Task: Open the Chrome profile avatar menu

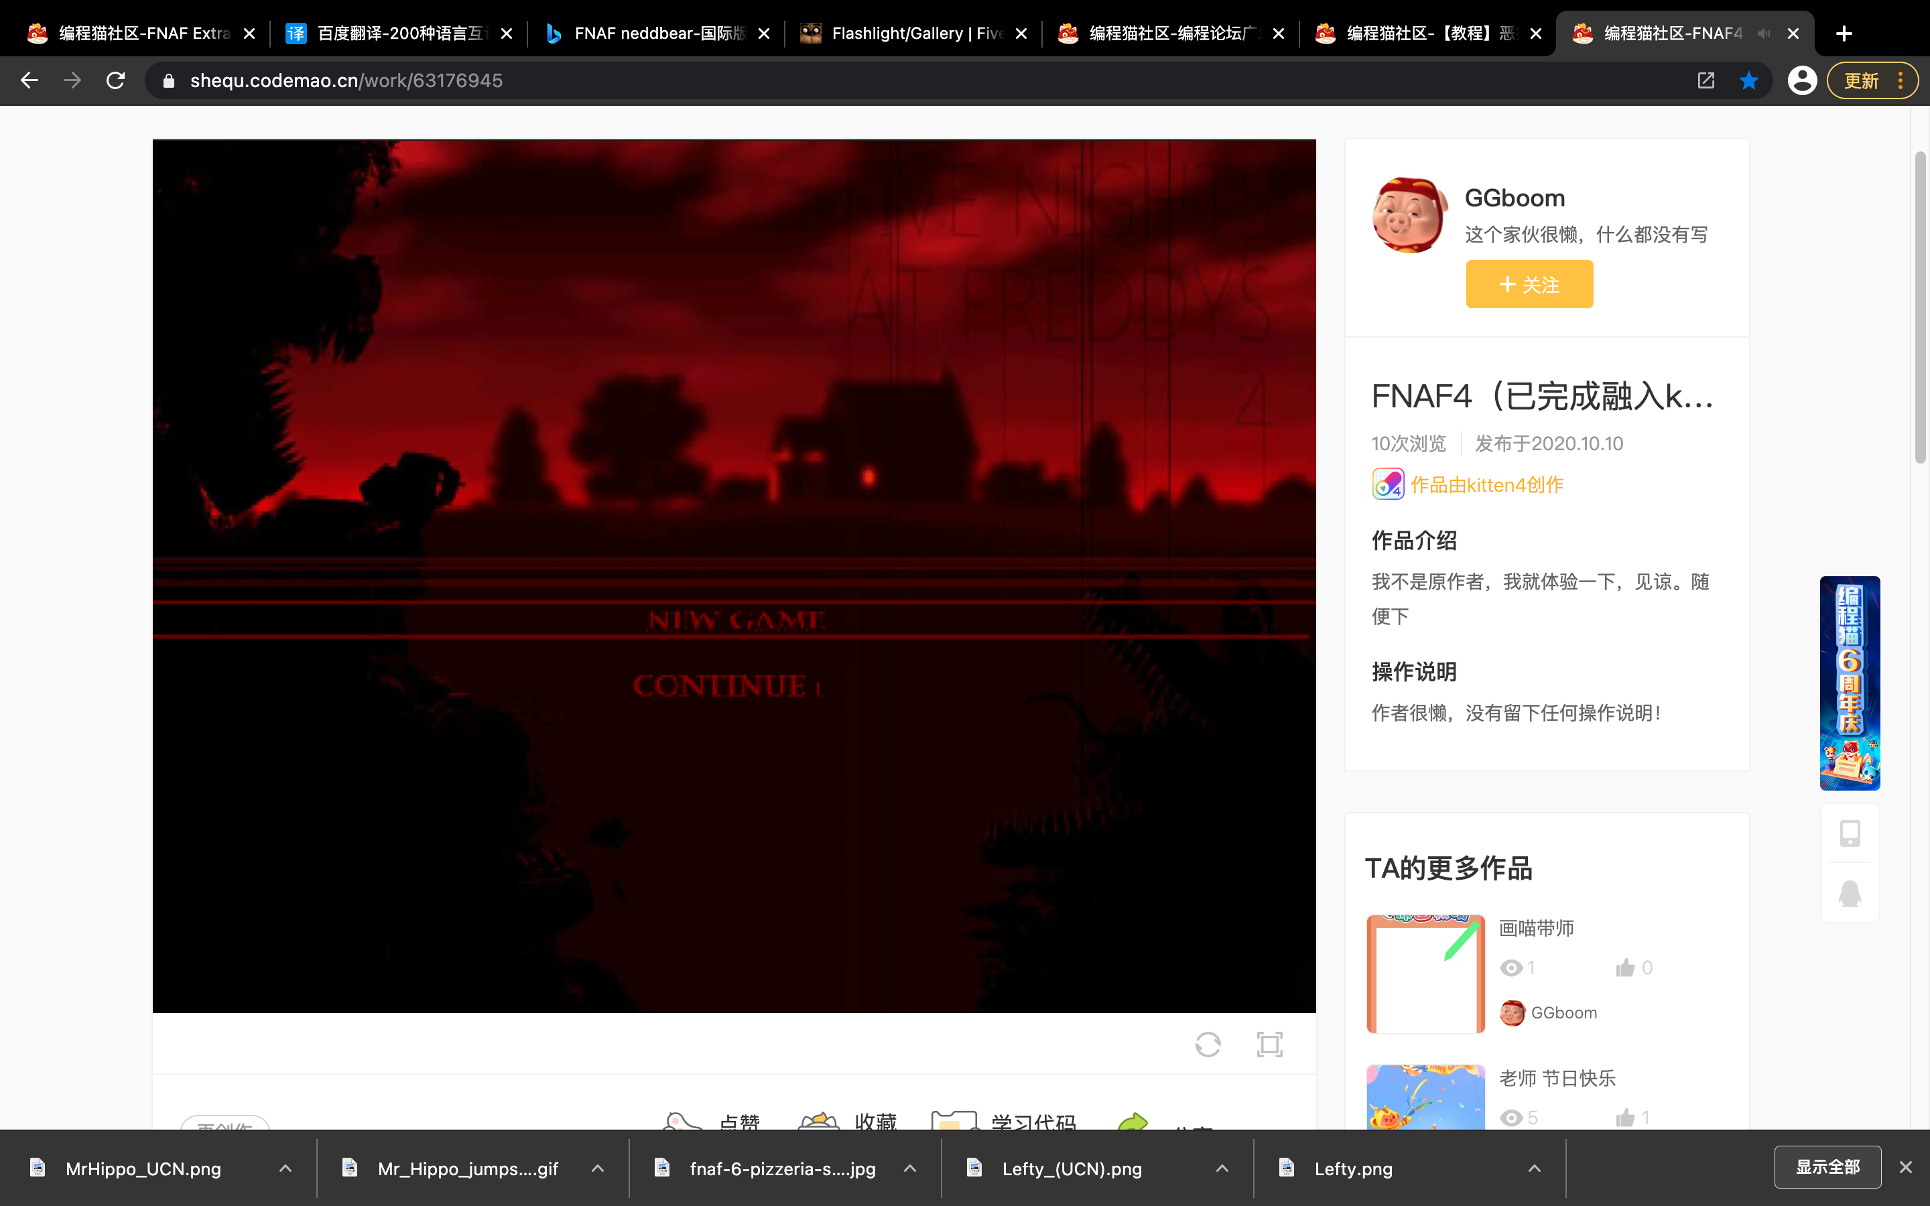Action: [x=1801, y=80]
